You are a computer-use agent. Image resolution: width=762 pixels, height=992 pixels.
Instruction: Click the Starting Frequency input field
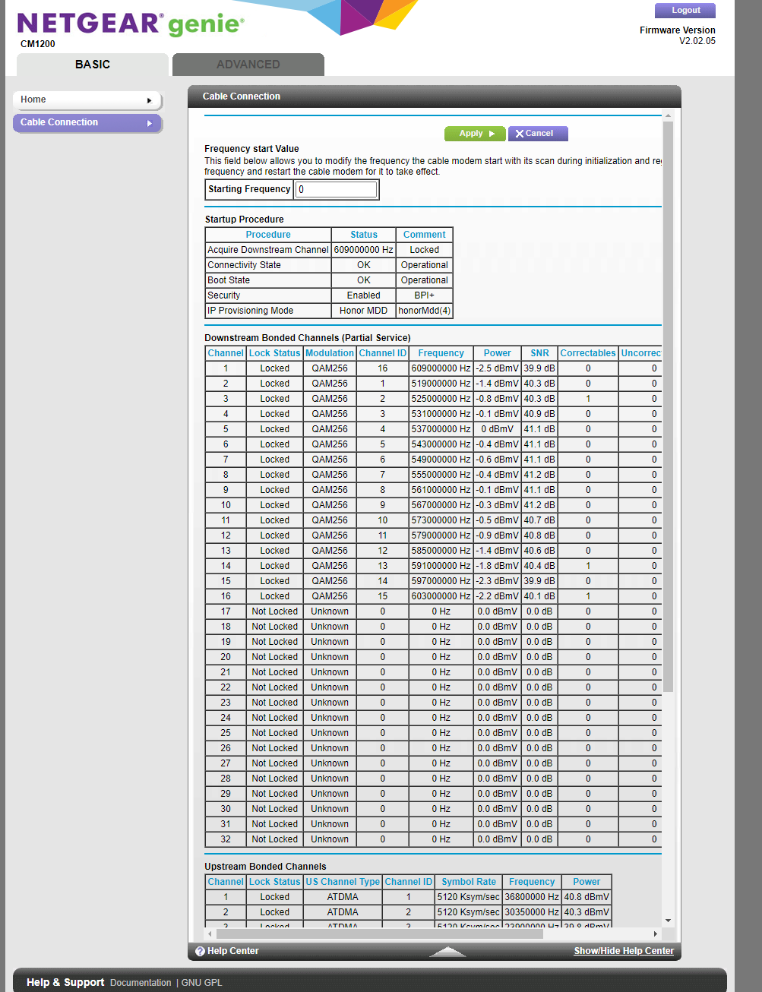click(x=337, y=189)
